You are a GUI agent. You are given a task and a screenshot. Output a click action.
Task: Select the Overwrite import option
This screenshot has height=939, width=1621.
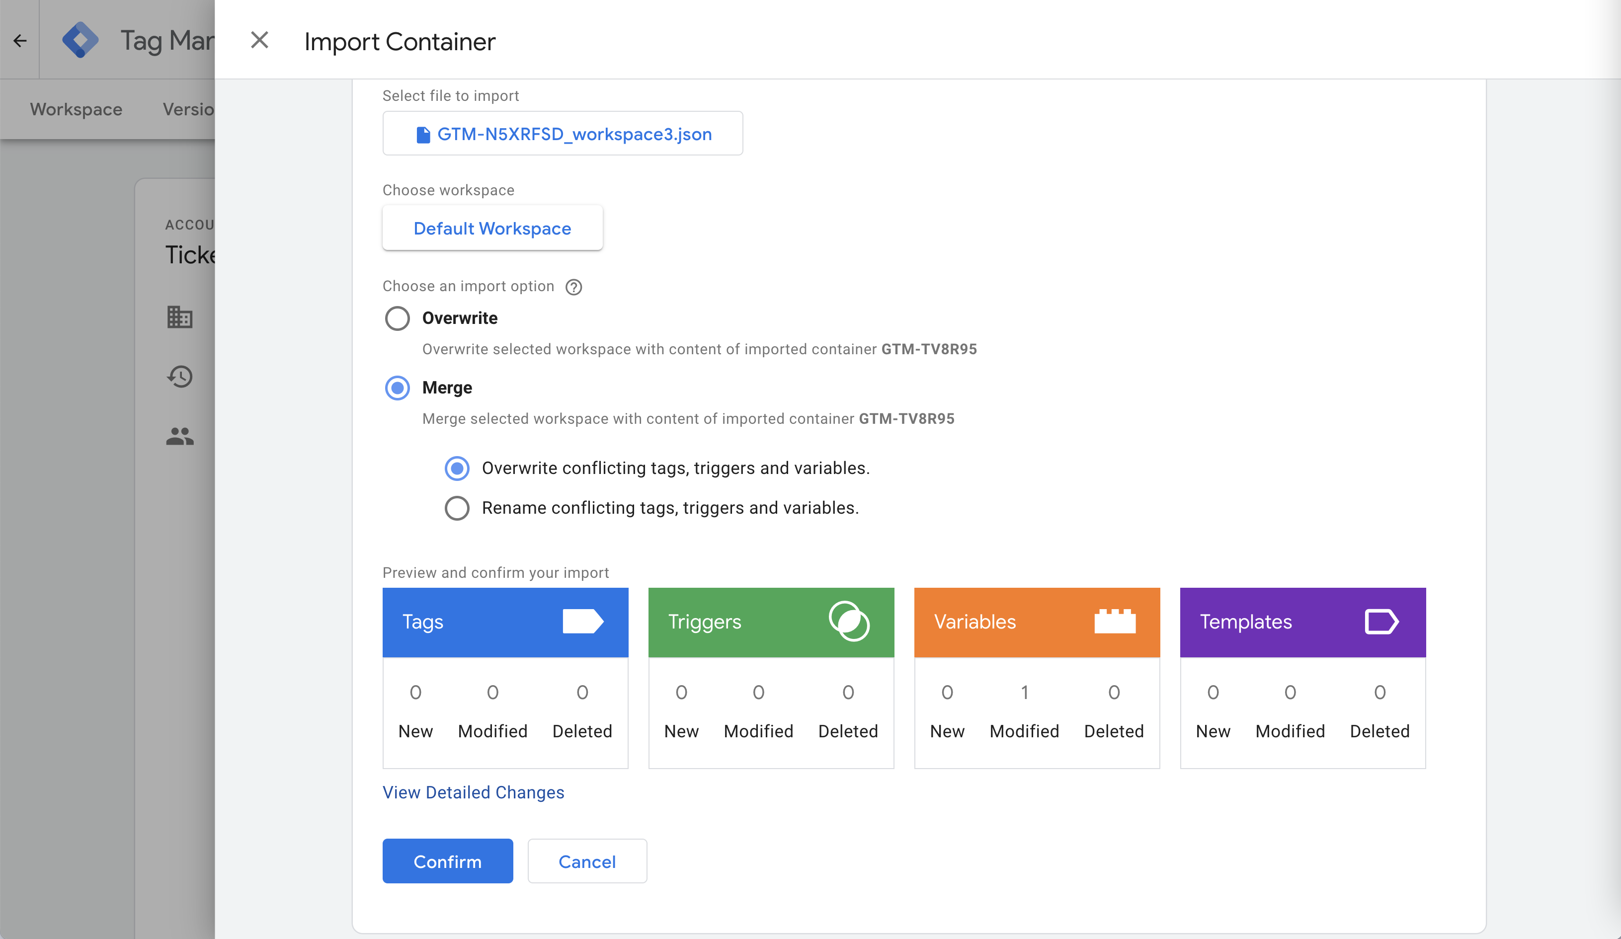[398, 318]
